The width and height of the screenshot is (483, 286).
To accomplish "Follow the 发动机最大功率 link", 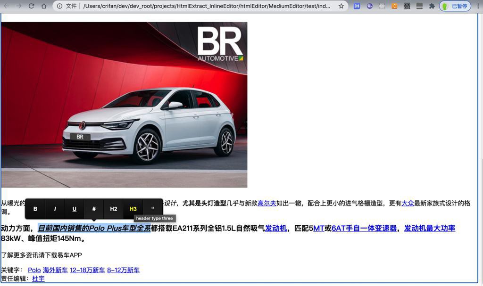I will [x=429, y=229].
